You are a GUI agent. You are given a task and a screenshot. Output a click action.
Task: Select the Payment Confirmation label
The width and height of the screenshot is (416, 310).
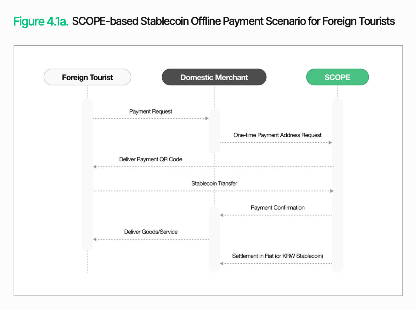click(x=277, y=208)
